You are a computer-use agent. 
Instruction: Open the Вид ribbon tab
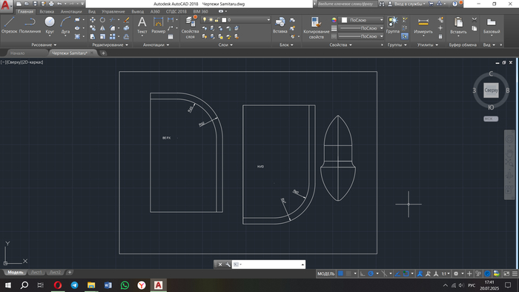click(x=92, y=12)
